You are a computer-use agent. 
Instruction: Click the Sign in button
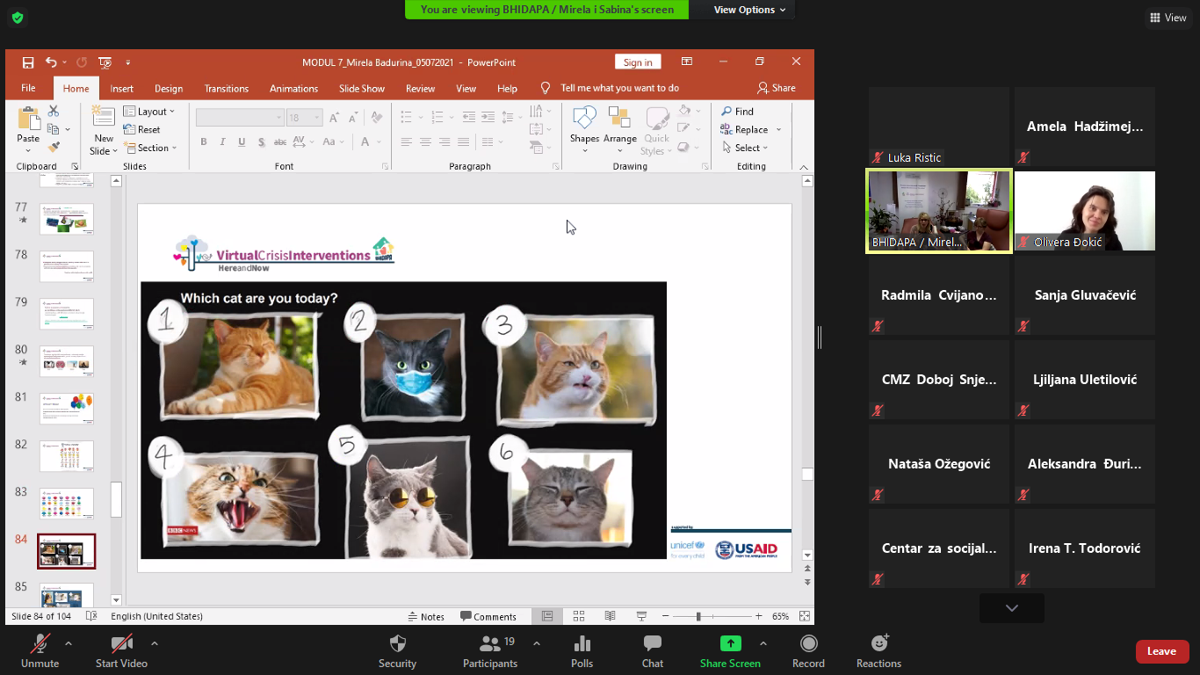(x=638, y=62)
